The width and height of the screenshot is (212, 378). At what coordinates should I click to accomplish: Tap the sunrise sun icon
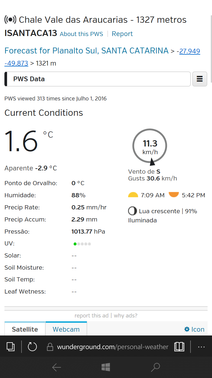[x=133, y=195]
